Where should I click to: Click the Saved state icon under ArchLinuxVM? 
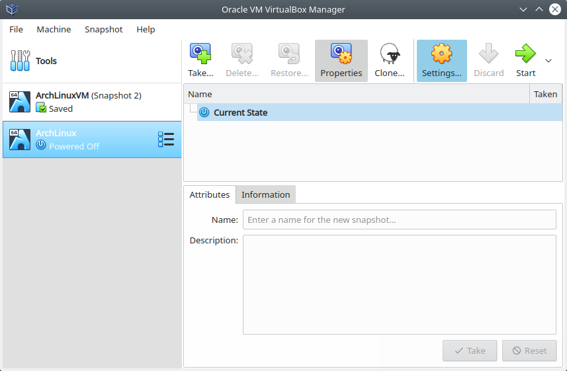point(41,108)
